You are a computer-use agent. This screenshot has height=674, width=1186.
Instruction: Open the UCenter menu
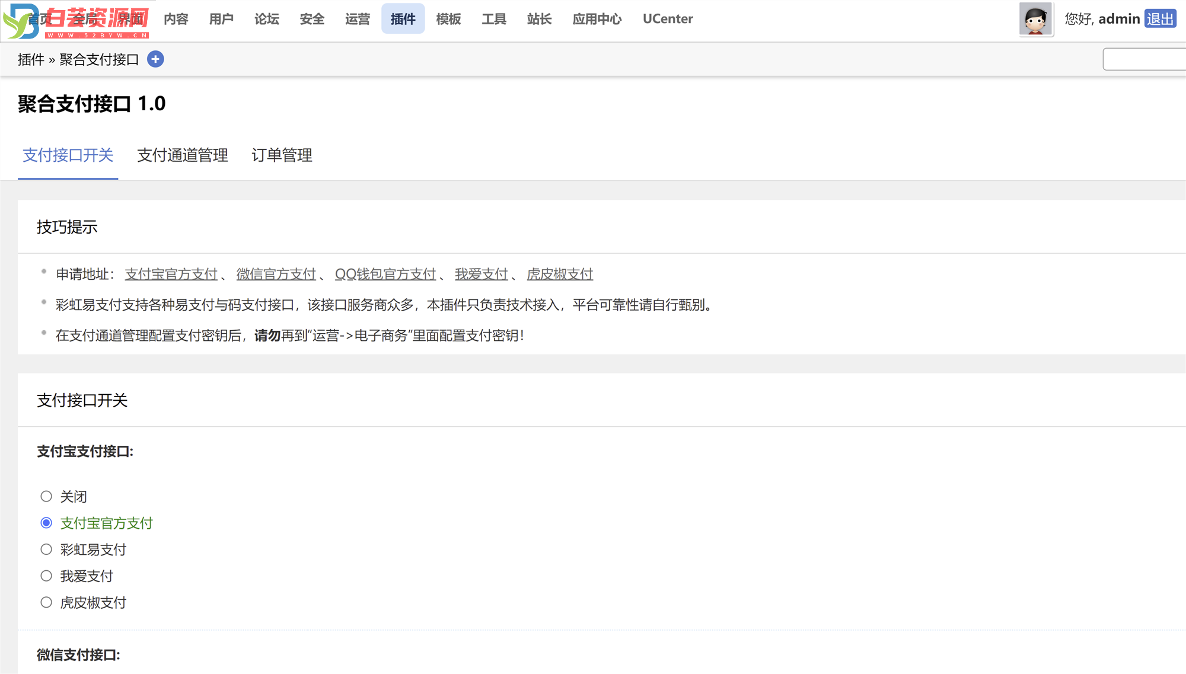pyautogui.click(x=668, y=19)
